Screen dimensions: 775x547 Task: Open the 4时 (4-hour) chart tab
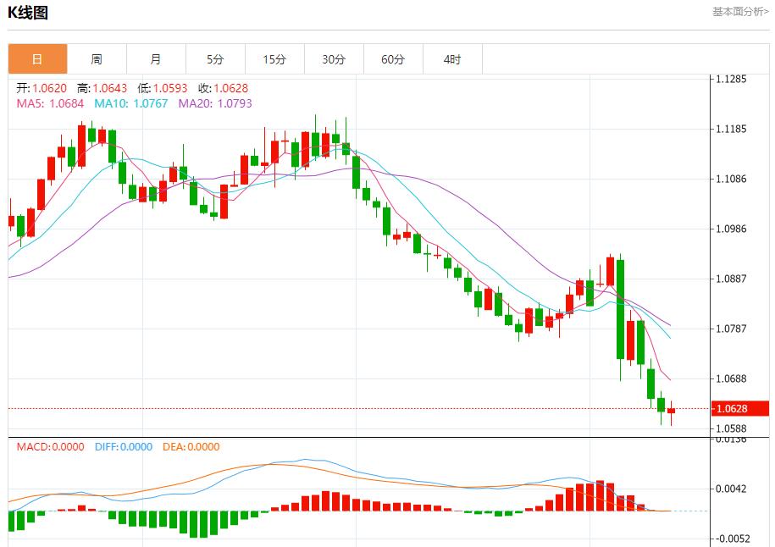tap(452, 59)
